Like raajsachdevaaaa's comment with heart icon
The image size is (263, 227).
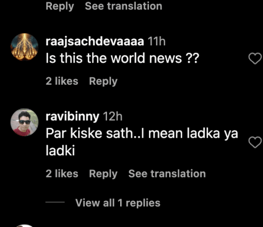pos(255,59)
